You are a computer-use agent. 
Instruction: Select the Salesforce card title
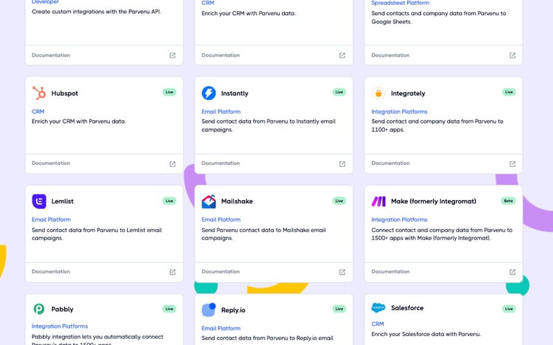407,308
